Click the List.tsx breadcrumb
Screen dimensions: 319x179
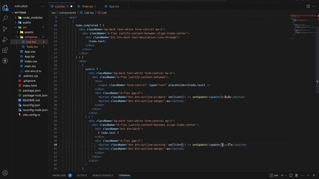[x=89, y=12]
